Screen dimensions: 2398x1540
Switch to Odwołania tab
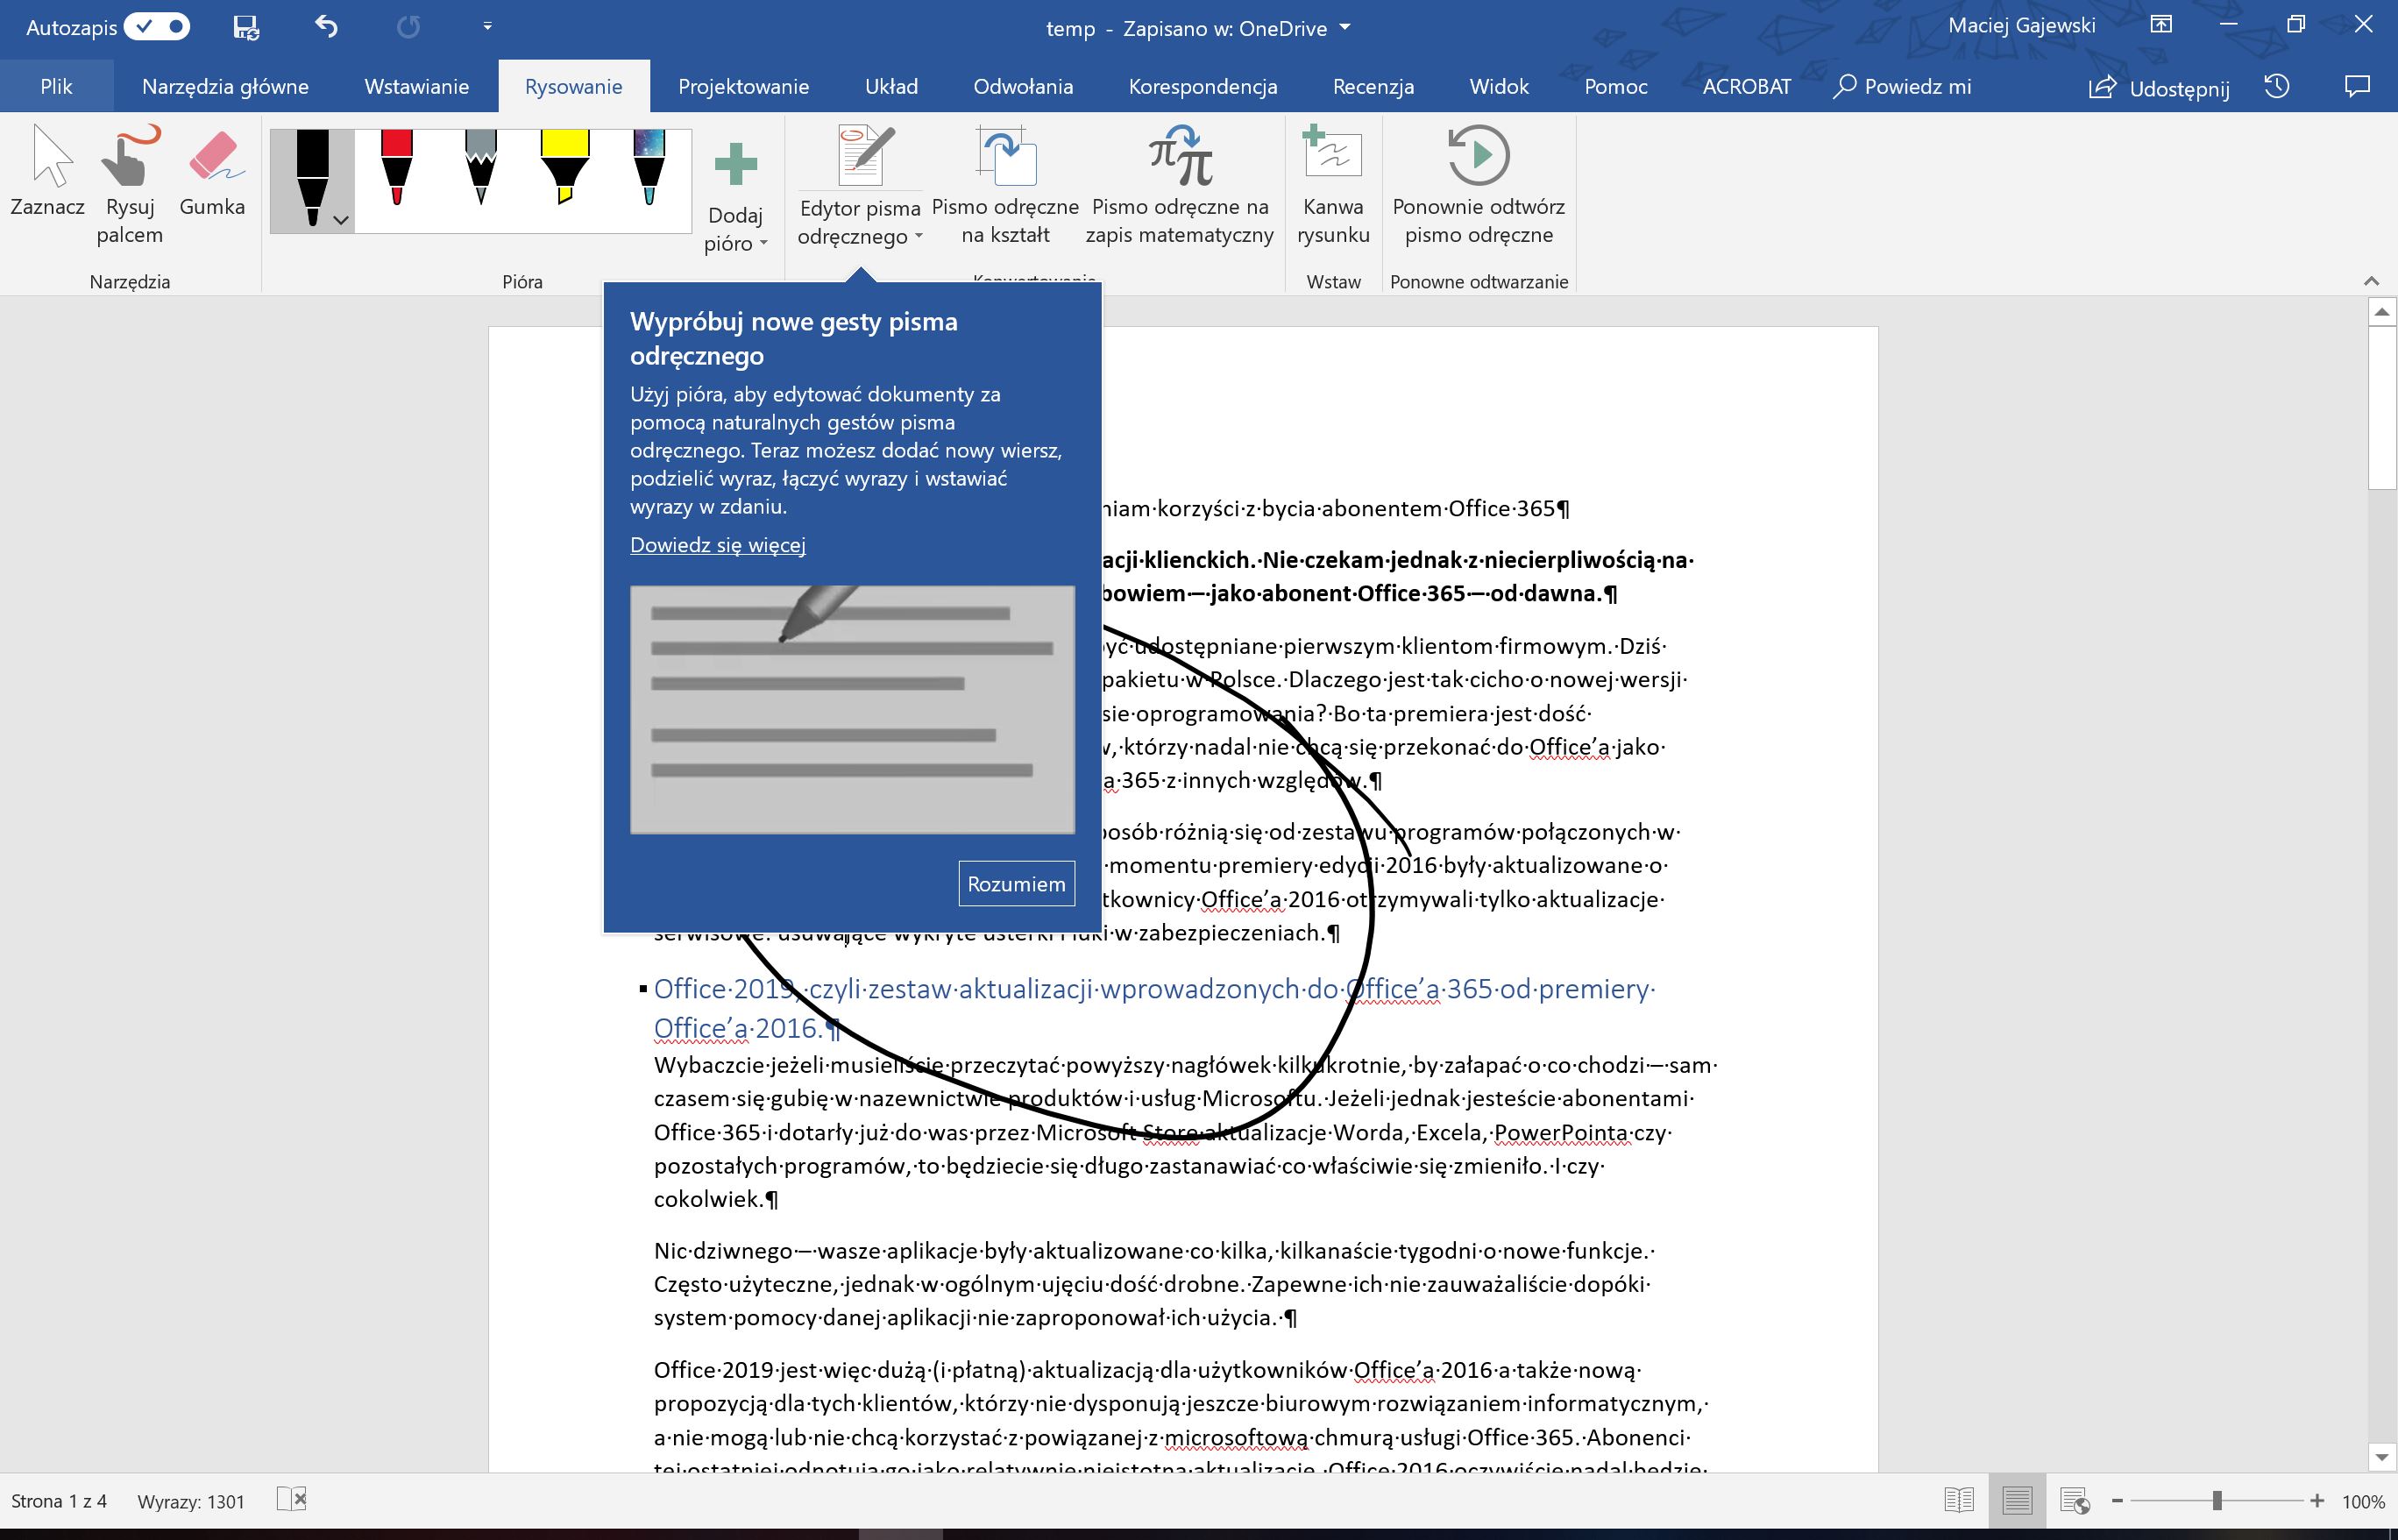point(1023,86)
